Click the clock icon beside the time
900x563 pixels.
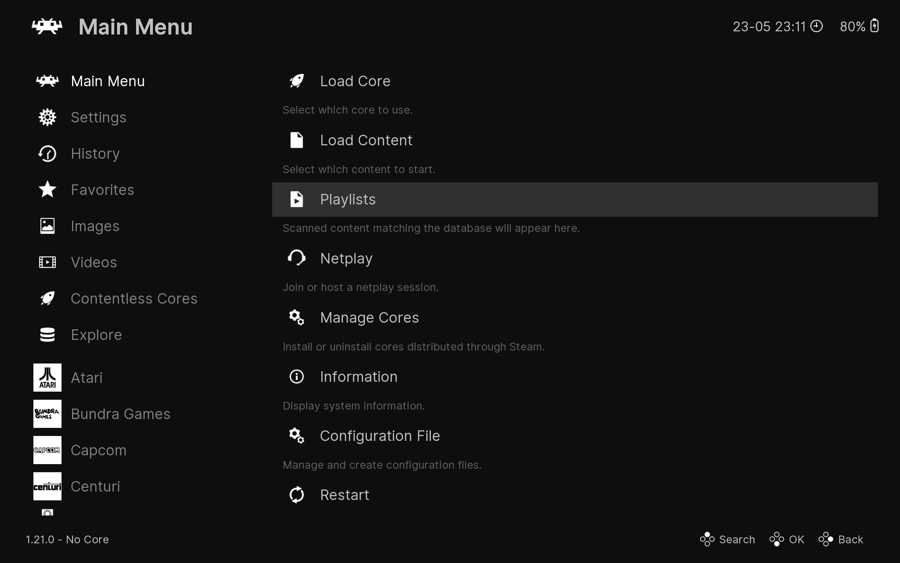click(x=816, y=26)
